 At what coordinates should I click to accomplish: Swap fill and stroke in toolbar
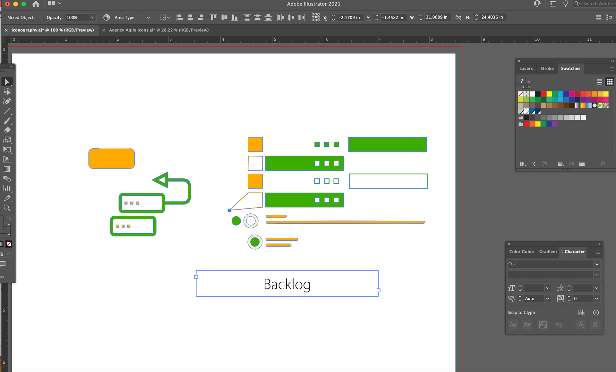(9, 218)
